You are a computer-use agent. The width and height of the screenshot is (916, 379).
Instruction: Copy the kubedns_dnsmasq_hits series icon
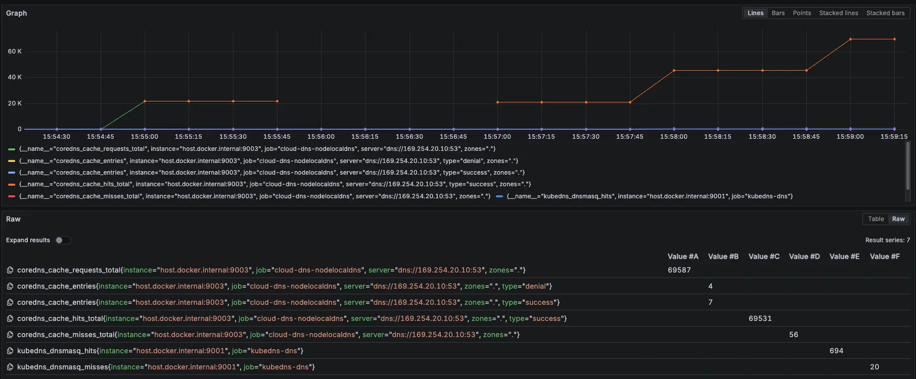10,351
